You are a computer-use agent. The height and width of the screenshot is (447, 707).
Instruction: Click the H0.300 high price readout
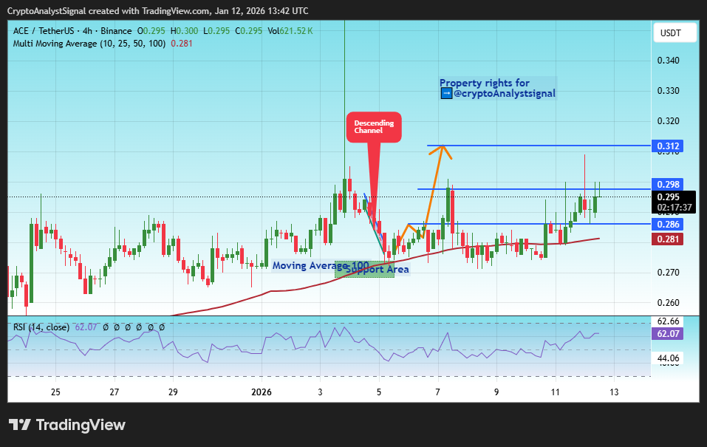tap(184, 31)
